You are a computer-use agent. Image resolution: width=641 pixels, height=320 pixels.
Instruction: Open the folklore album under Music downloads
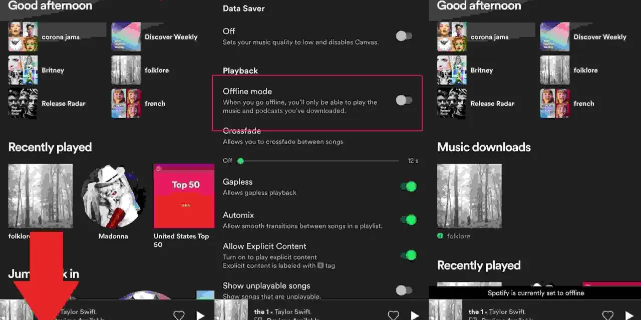pyautogui.click(x=469, y=196)
